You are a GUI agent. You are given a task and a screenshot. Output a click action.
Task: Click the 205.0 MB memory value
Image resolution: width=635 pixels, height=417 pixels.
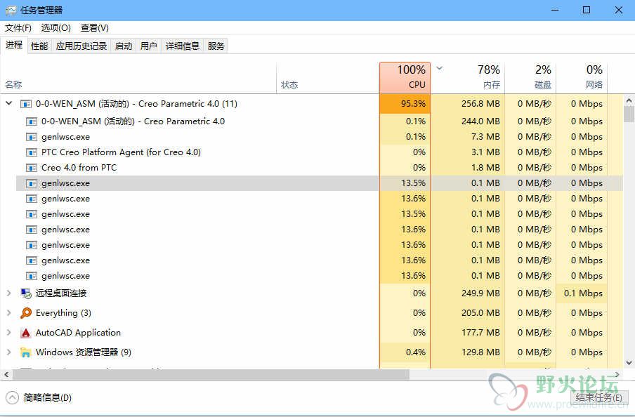[x=480, y=313]
